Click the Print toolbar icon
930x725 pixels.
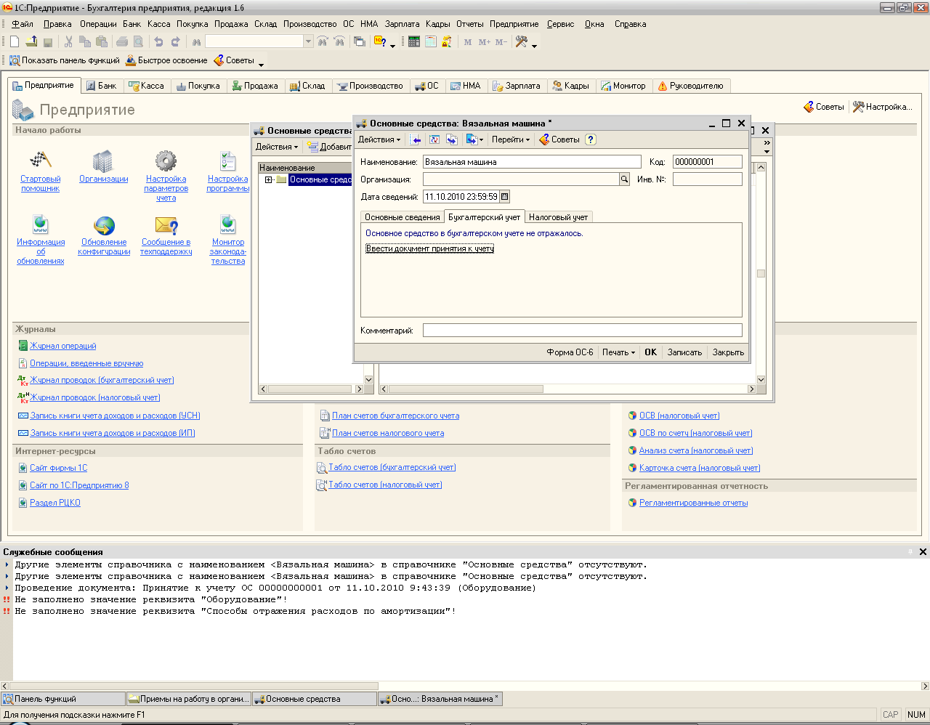(x=123, y=42)
